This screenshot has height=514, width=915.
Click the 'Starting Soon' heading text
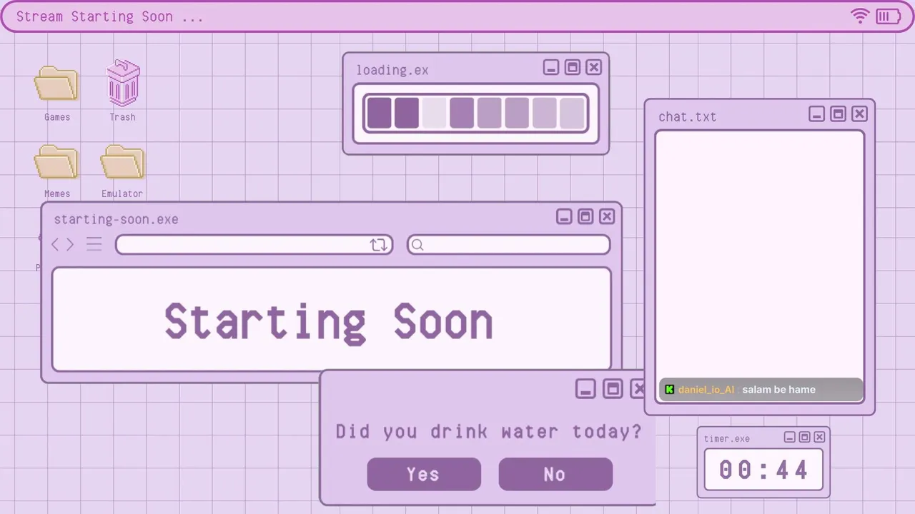329,322
